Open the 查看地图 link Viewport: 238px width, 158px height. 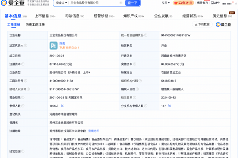pos(94,131)
